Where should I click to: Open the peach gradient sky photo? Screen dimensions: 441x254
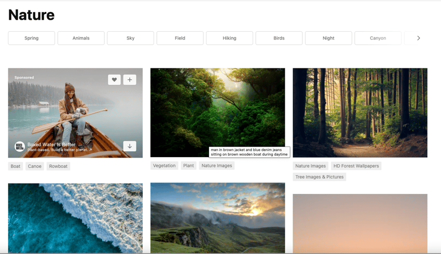pyautogui.click(x=360, y=223)
